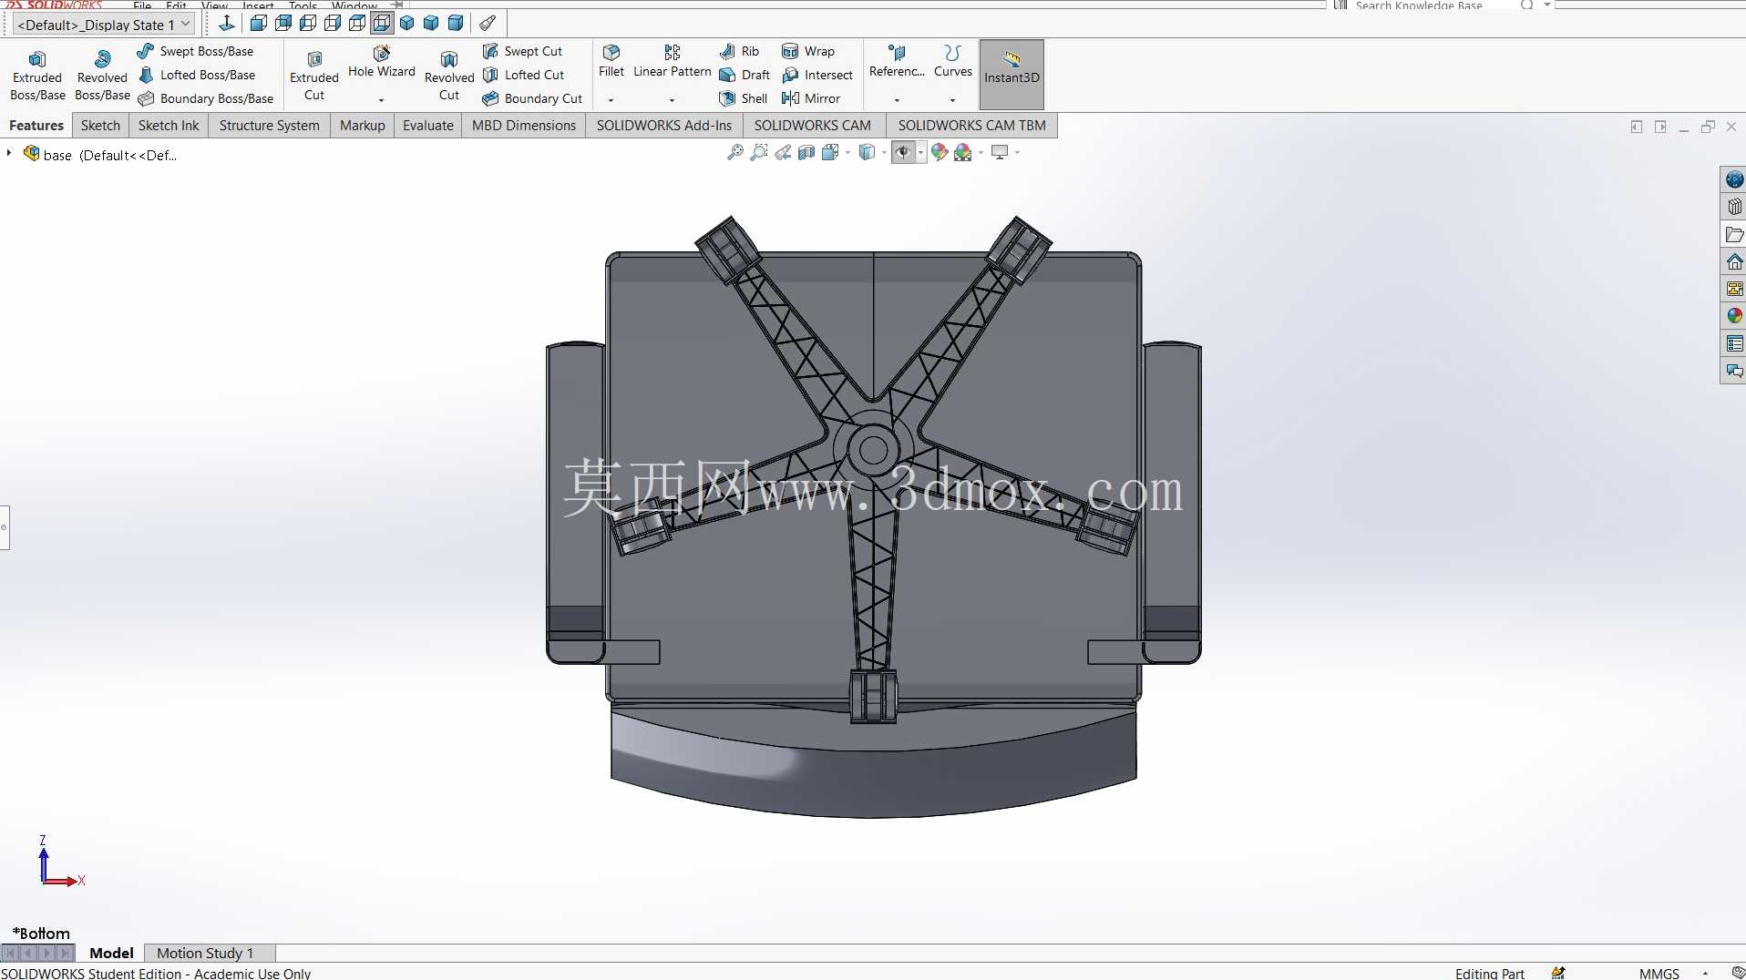Toggle the Instant3D button
Screen dimensions: 1746x980
(1012, 75)
